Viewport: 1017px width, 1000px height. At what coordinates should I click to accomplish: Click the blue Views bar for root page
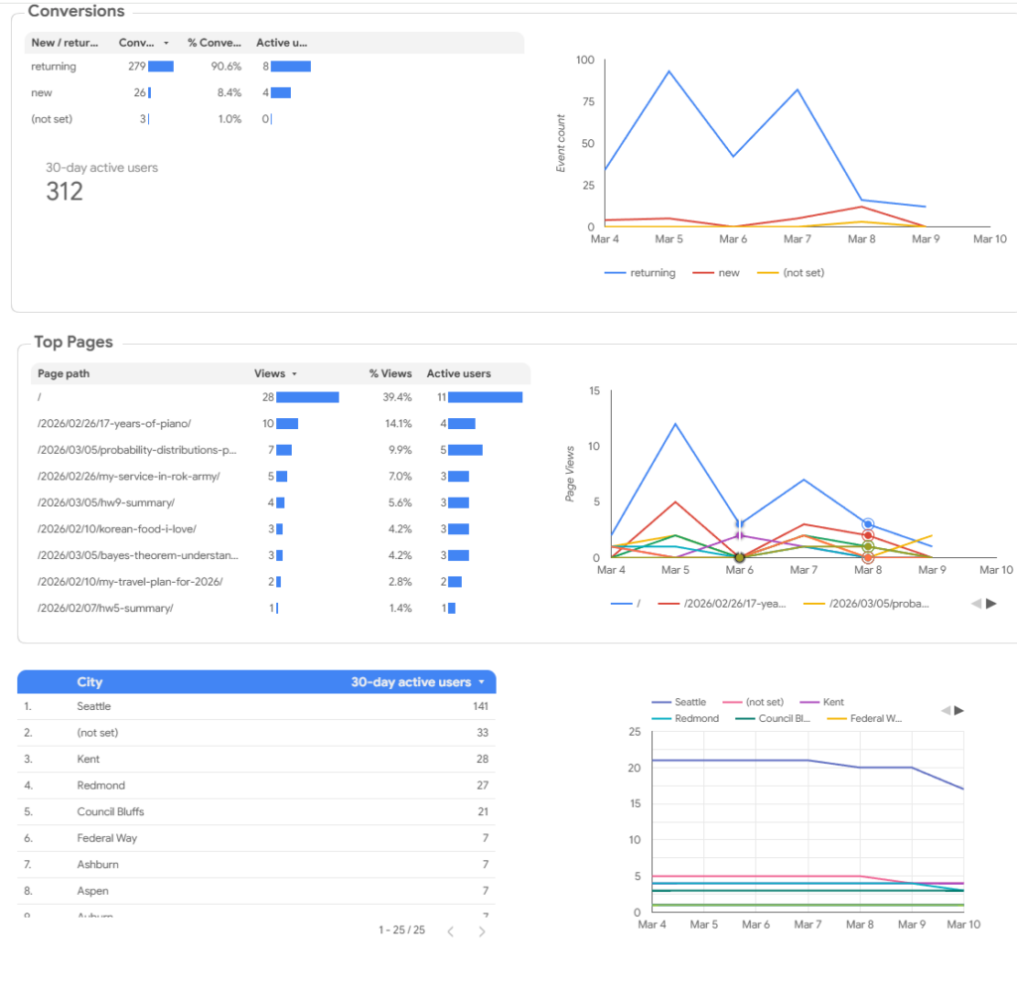(307, 397)
